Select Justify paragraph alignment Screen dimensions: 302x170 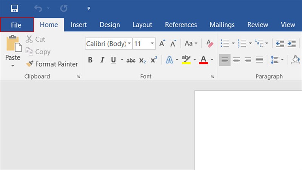pyautogui.click(x=259, y=60)
